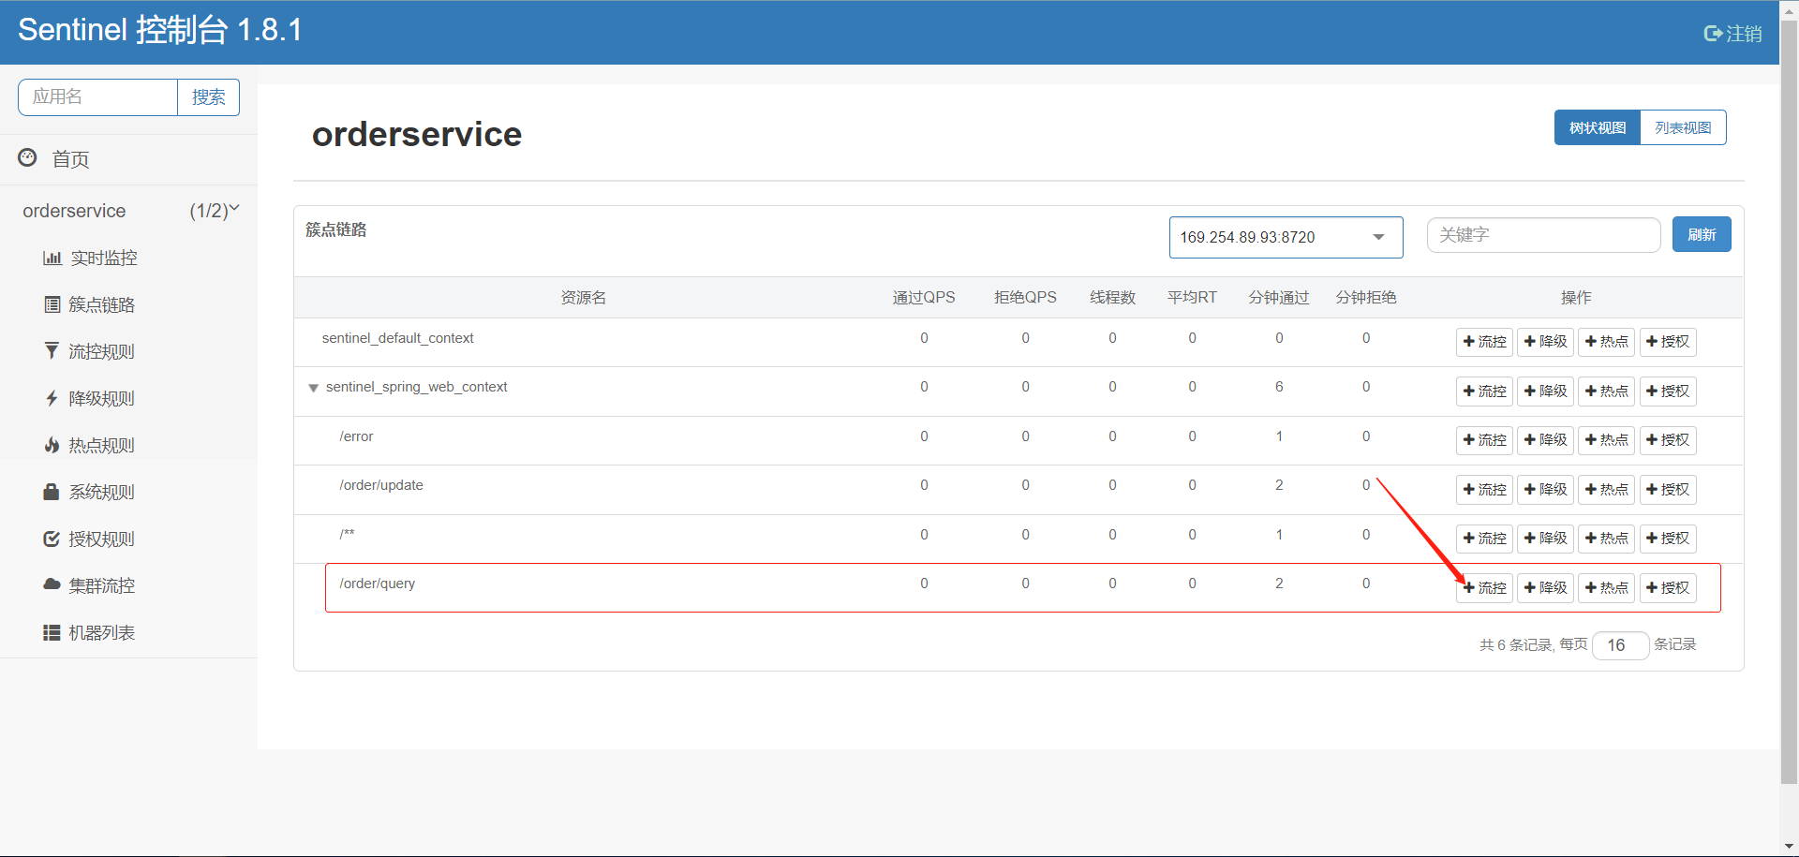The image size is (1799, 857).
Task: Focus the 关键字 keyword field
Action: tap(1543, 235)
